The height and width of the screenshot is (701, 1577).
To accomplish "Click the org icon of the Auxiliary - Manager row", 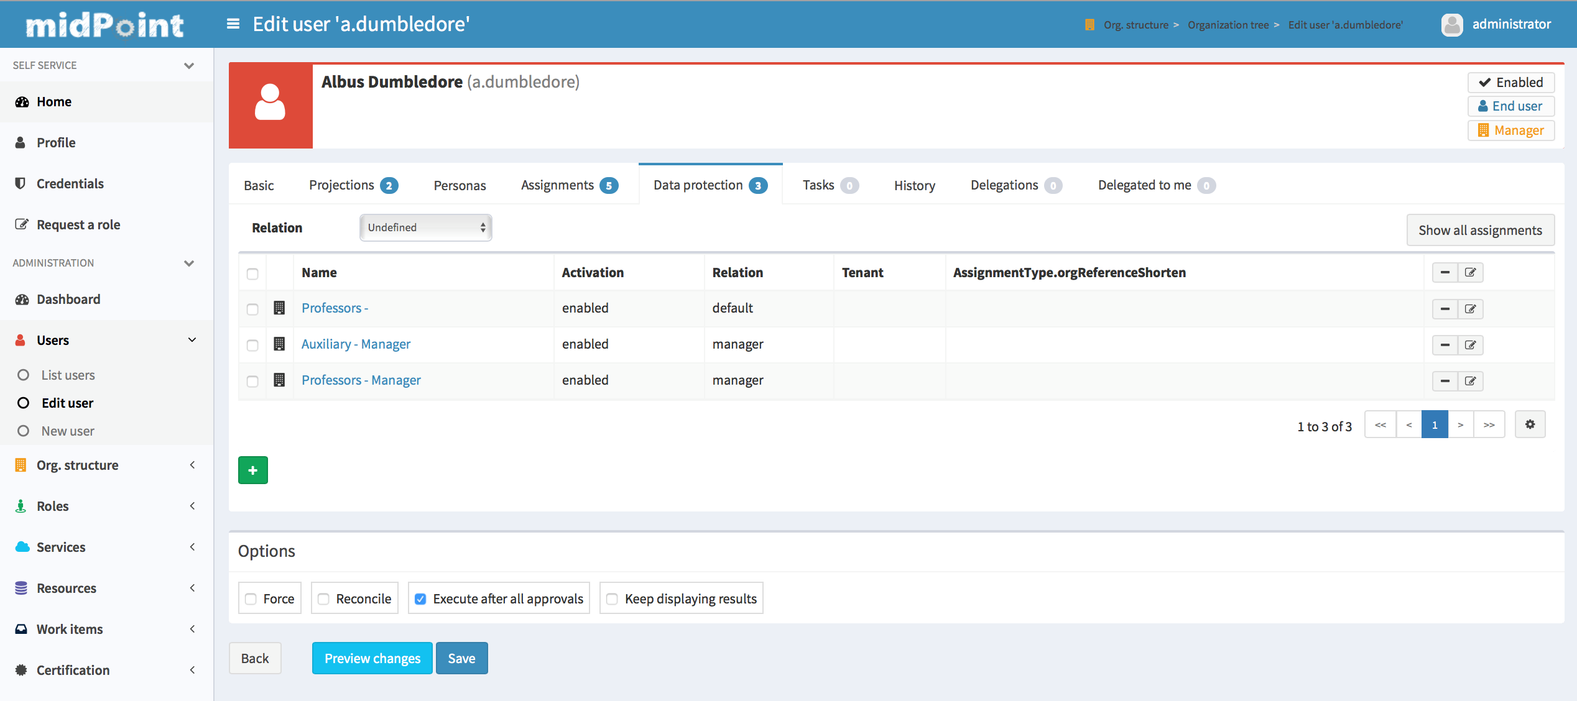I will [279, 344].
